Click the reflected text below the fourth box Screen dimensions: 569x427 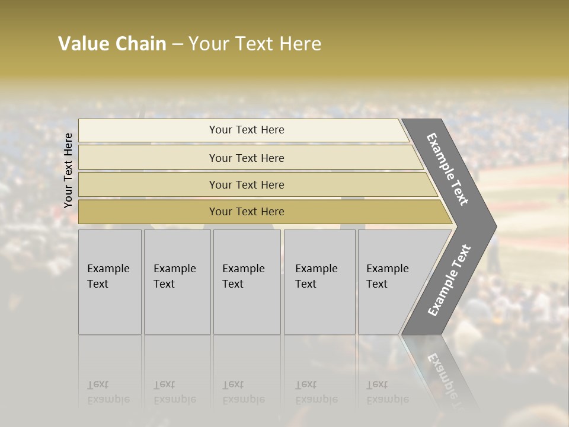(316, 392)
